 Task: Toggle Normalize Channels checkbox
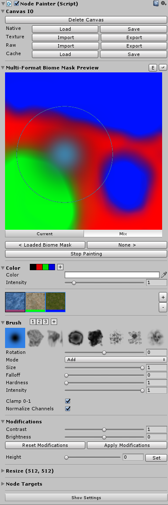pyautogui.click(x=68, y=409)
